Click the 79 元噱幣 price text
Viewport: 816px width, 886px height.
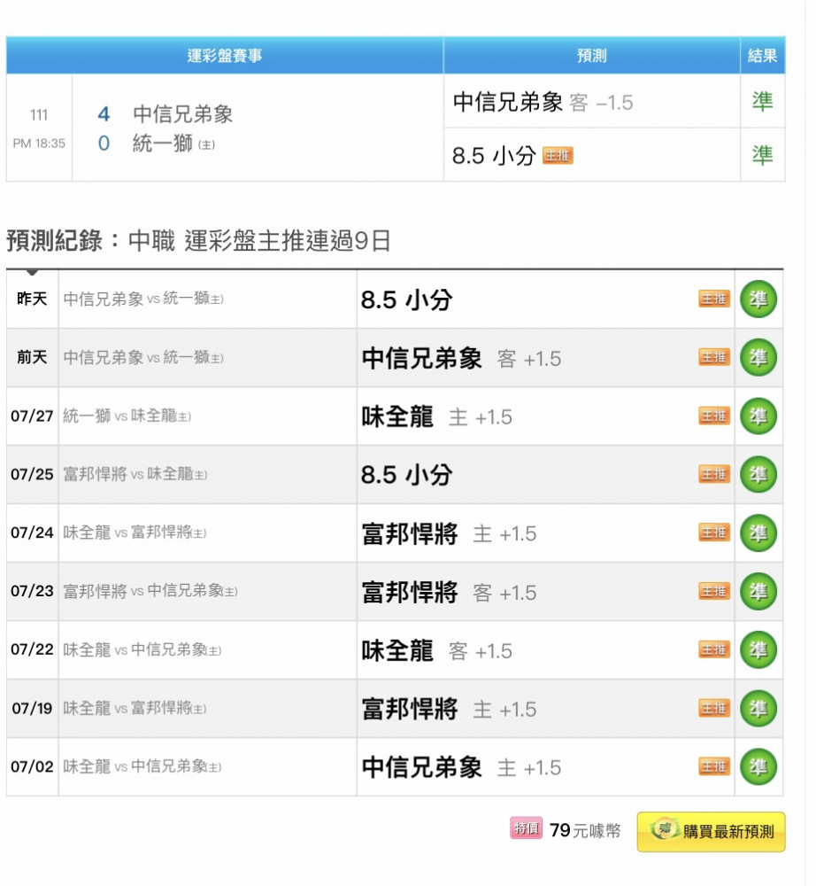[585, 830]
